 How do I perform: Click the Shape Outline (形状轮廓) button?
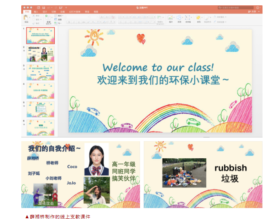click(220, 22)
